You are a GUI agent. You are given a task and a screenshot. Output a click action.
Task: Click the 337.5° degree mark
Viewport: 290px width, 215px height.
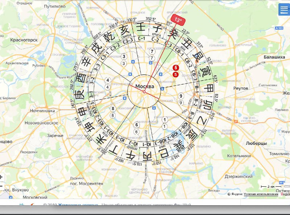click(x=132, y=20)
